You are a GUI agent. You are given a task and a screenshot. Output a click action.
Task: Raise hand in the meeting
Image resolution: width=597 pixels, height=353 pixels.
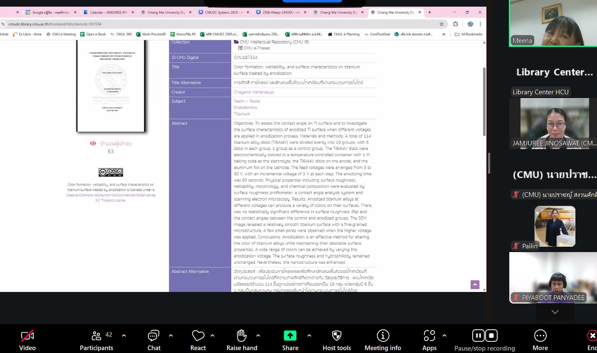click(x=242, y=336)
